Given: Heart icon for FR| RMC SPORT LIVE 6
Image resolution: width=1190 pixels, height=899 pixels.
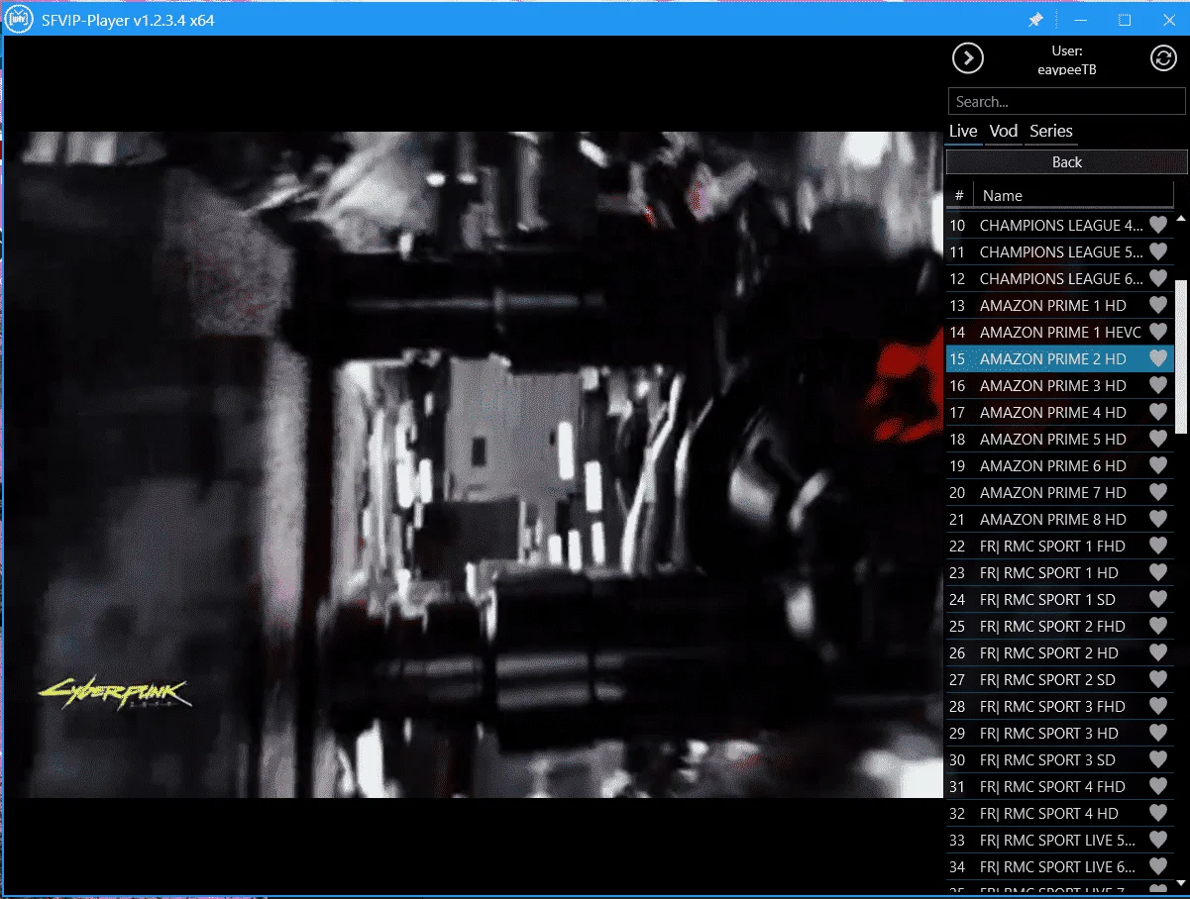Looking at the screenshot, I should pos(1157,866).
